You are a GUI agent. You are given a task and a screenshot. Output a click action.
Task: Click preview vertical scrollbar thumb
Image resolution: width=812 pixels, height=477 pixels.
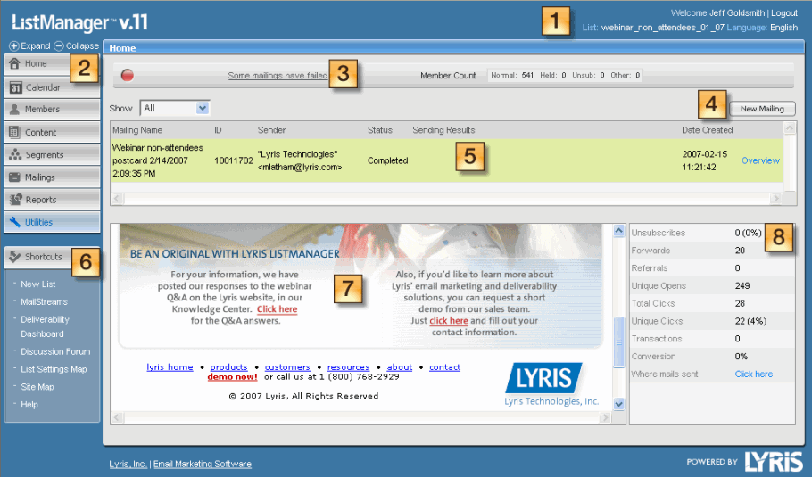[619, 341]
